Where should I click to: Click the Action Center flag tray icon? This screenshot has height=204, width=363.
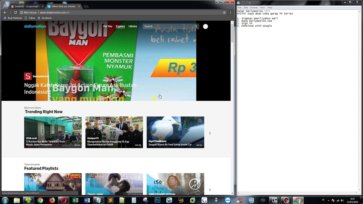334,200
